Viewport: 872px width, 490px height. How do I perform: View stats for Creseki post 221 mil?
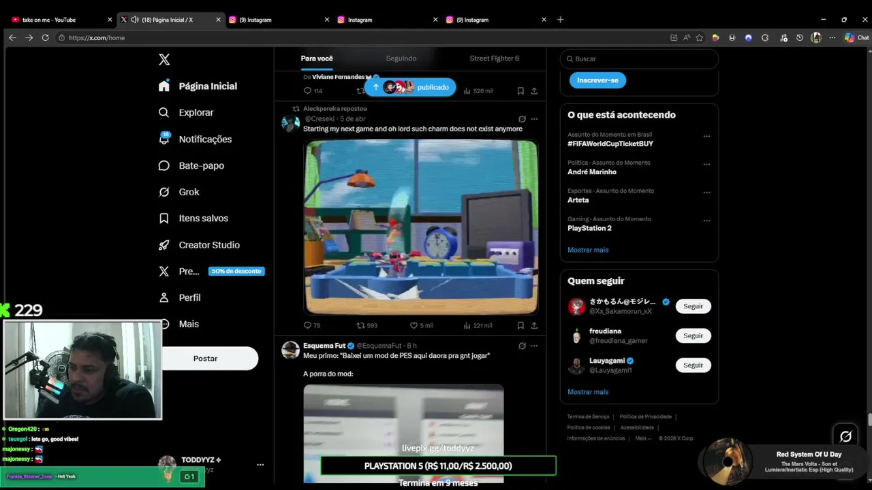click(x=478, y=325)
